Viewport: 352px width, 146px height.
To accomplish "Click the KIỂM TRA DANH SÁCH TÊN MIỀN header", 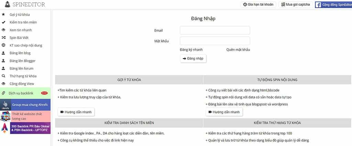I will point(129,123).
